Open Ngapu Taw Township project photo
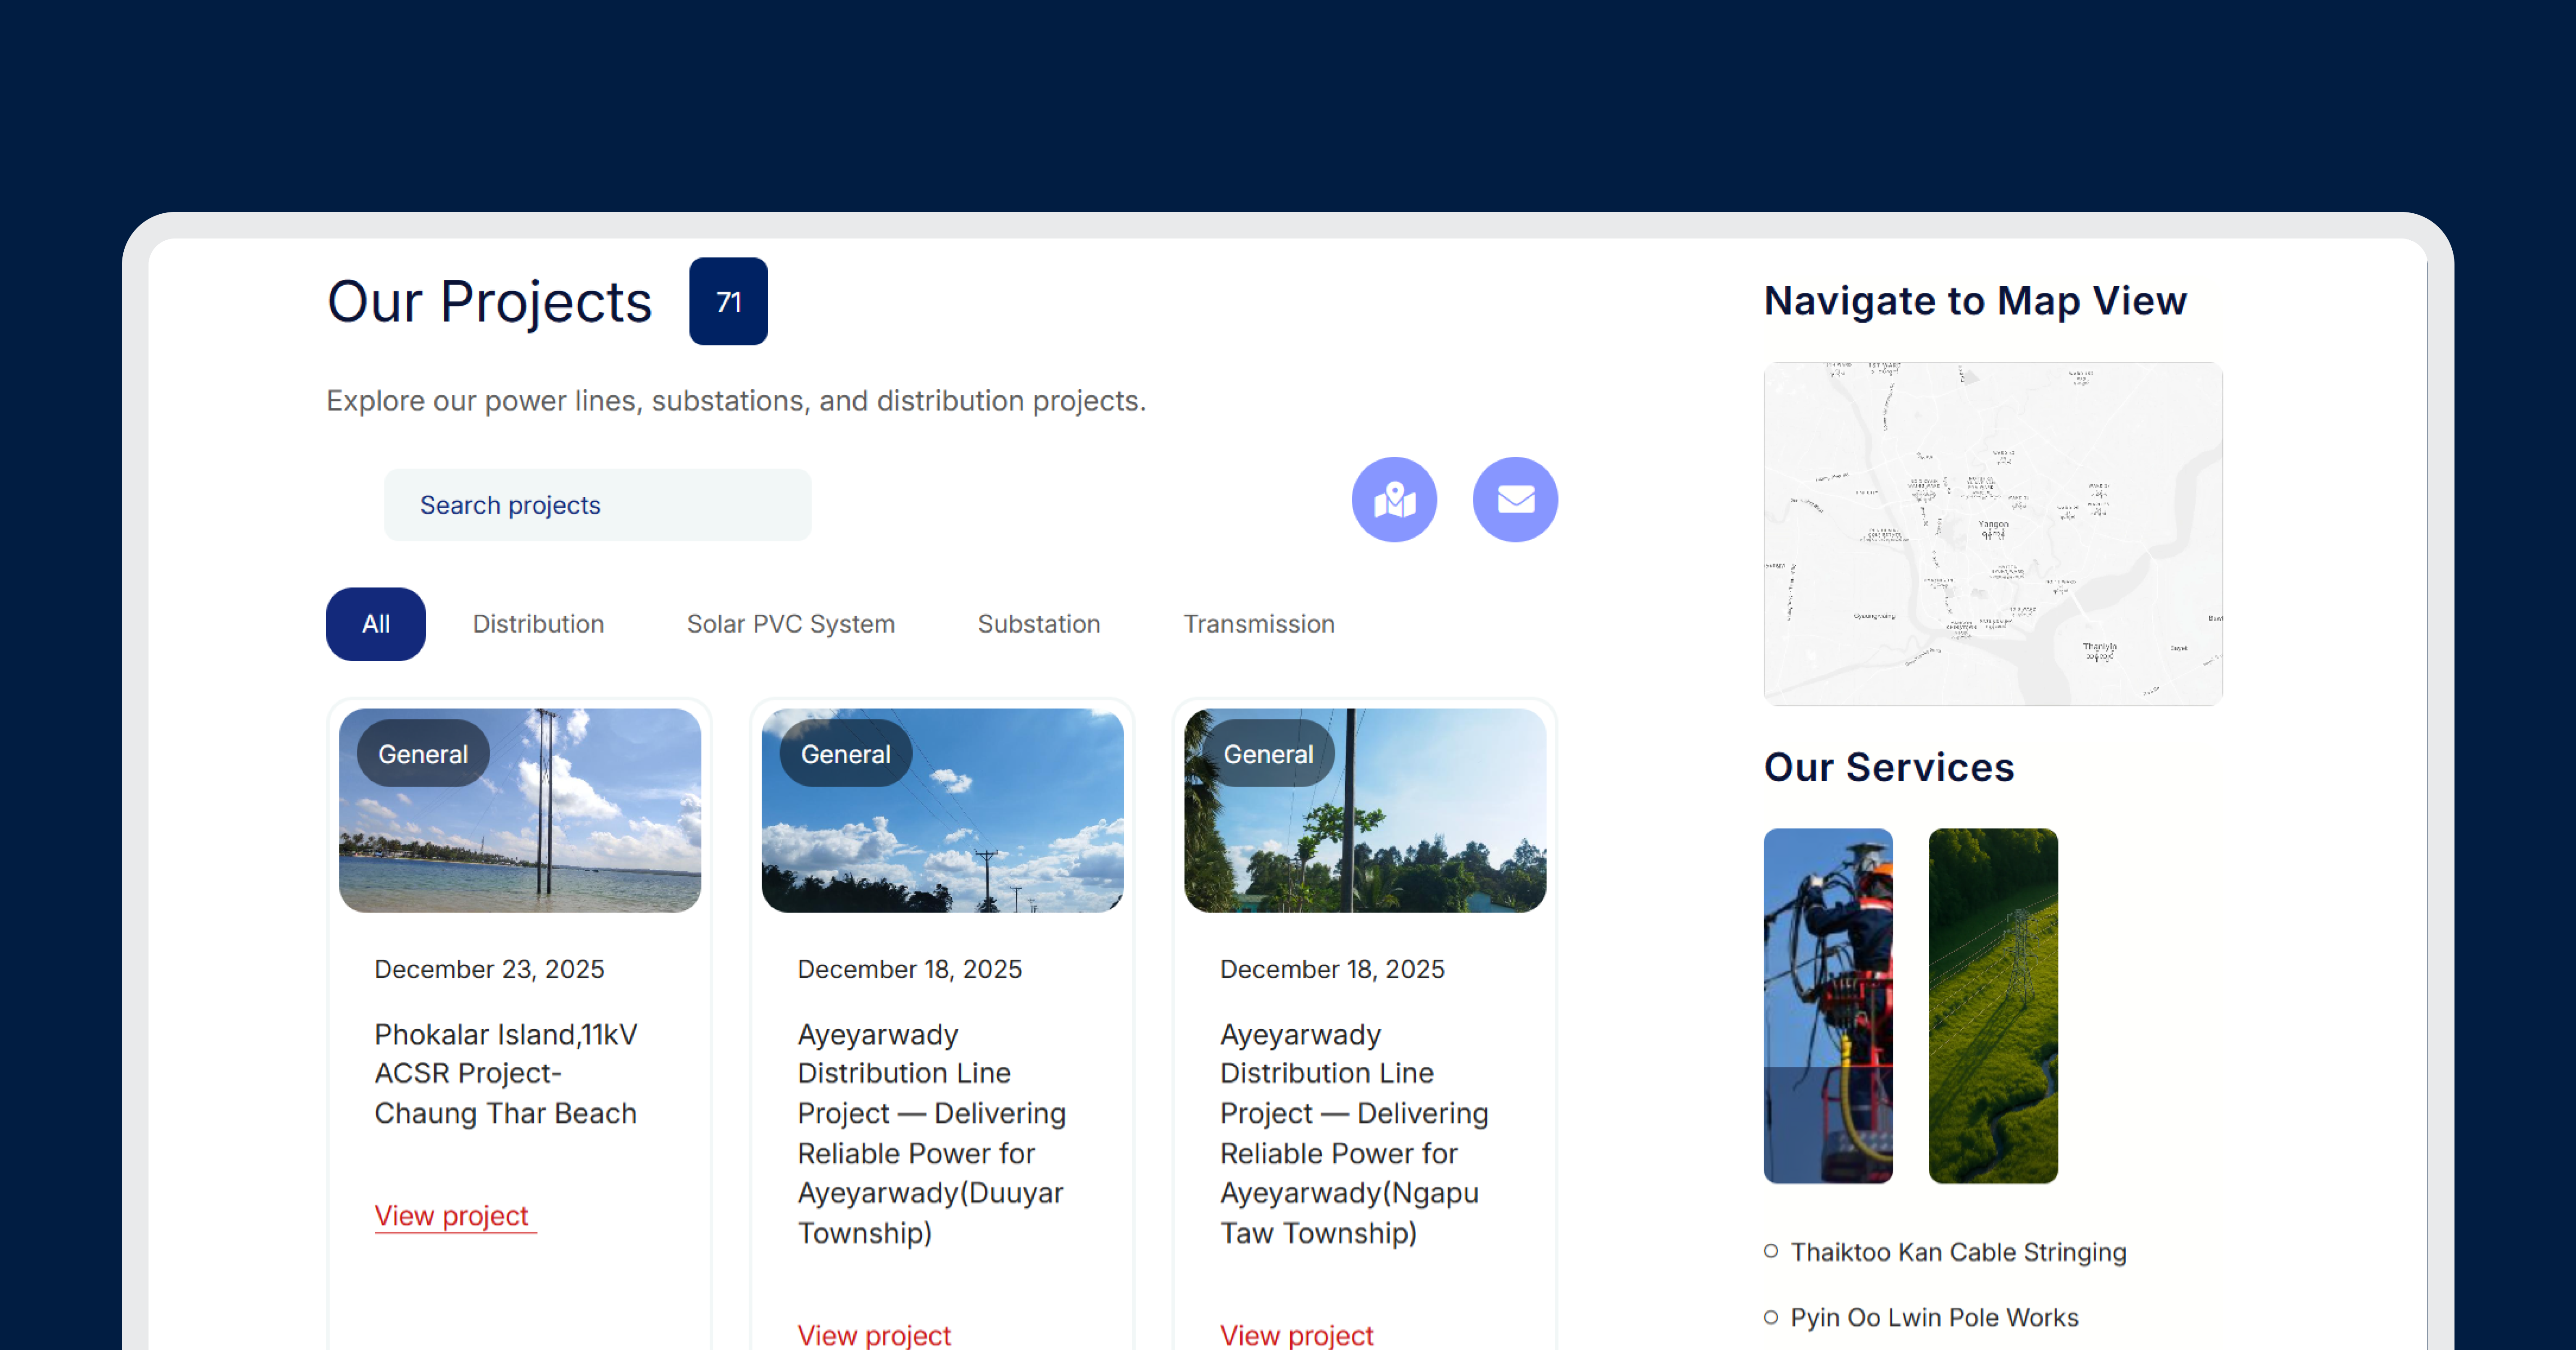 click(1365, 810)
